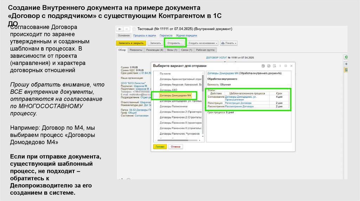Select Договоры Поликлиники in the list
Screen dimensions: 360x201
point(172,106)
